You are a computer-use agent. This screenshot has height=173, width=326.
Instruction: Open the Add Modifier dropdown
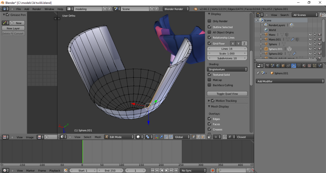tap(290, 81)
